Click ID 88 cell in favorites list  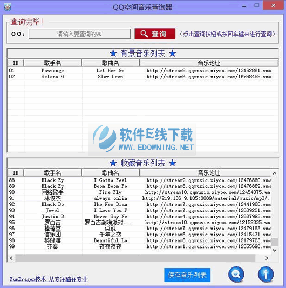[12, 180]
